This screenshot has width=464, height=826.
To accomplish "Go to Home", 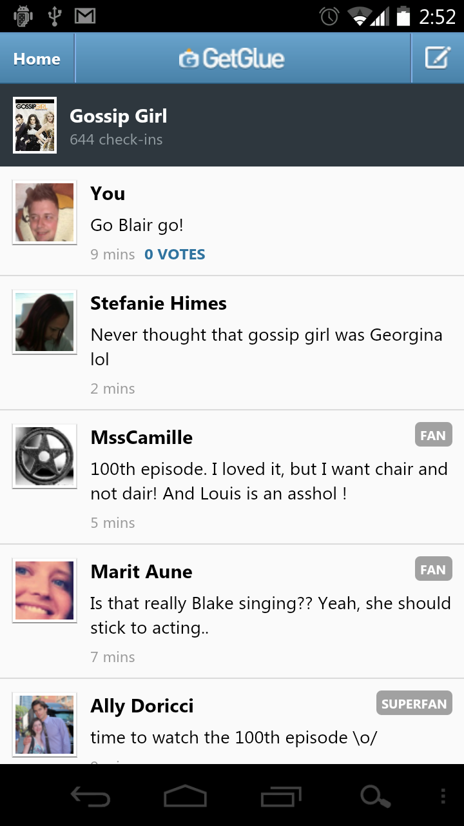I will coord(37,59).
